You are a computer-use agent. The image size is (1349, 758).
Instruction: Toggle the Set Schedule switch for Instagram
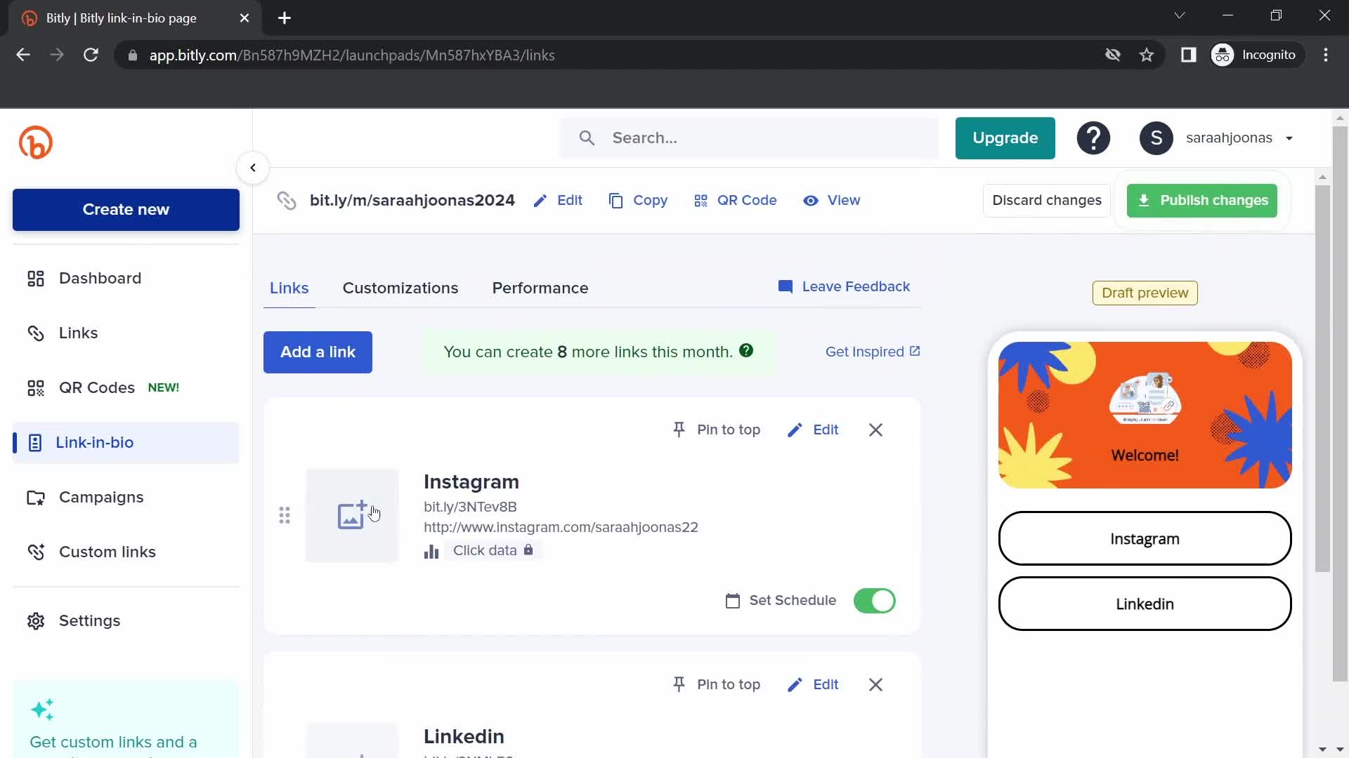pyautogui.click(x=875, y=601)
